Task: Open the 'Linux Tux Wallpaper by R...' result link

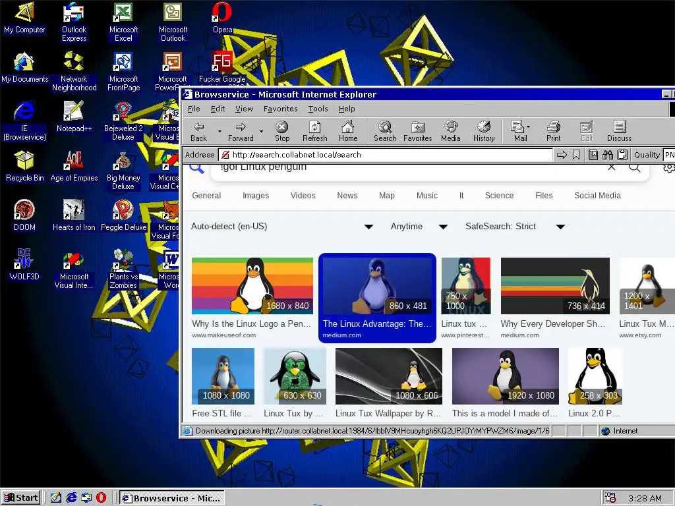Action: coord(388,413)
